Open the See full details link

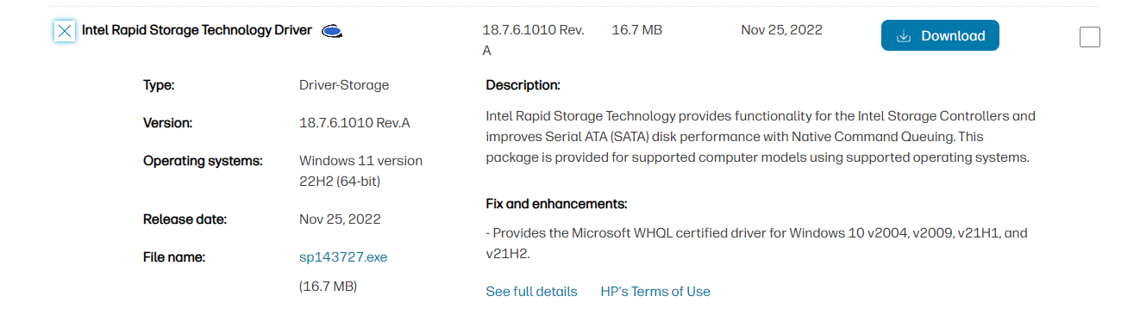[x=532, y=292]
